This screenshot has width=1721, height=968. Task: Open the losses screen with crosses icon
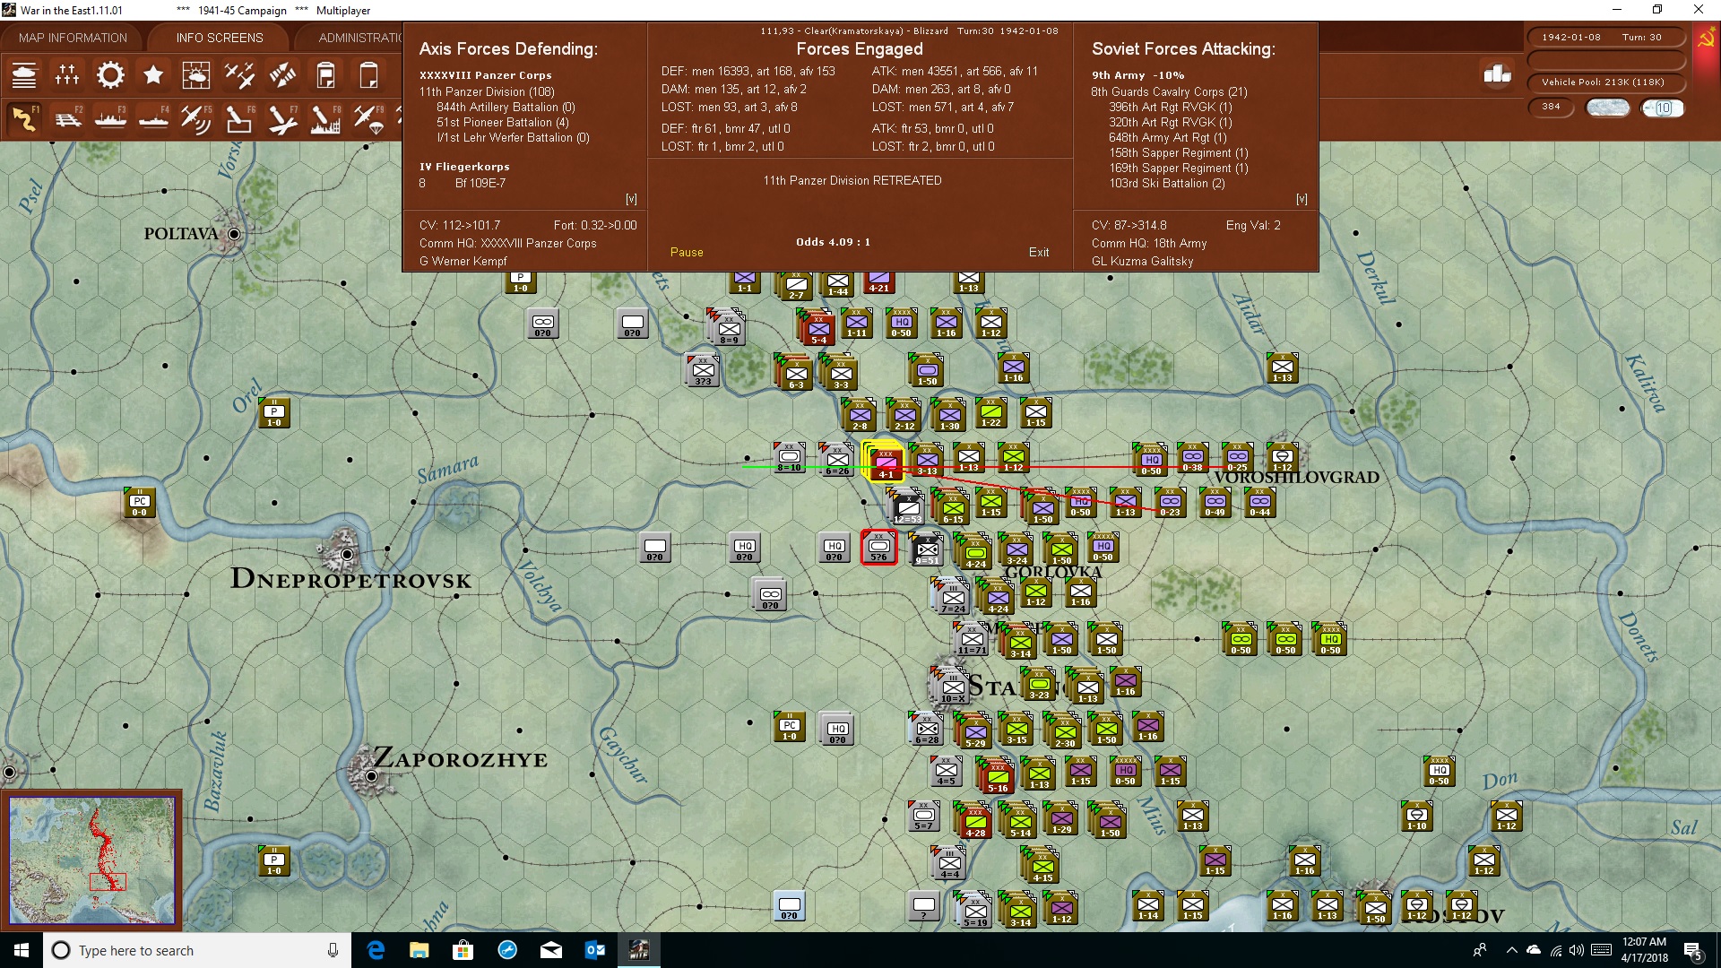coord(67,75)
